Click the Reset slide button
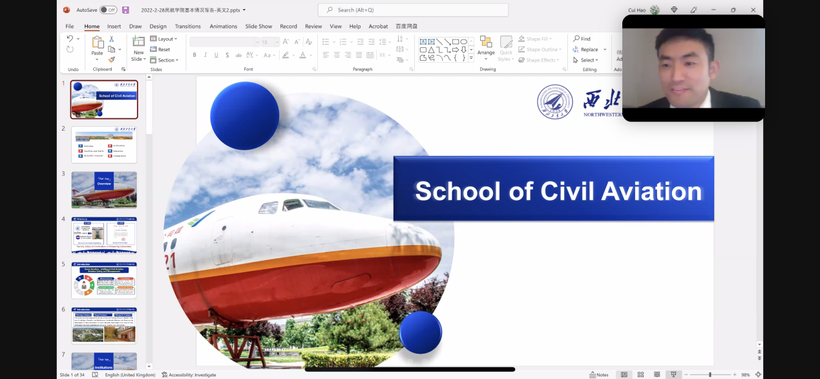Image resolution: width=820 pixels, height=379 pixels. tap(161, 49)
